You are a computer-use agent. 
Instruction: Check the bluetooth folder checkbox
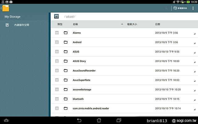(x=57, y=99)
